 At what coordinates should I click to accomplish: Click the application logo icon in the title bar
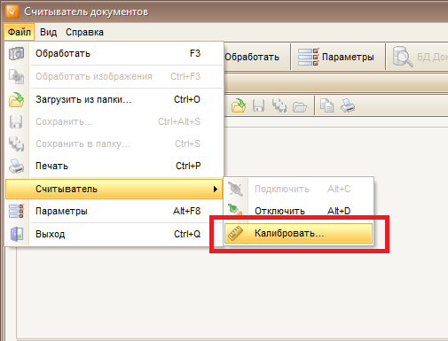pos(12,12)
